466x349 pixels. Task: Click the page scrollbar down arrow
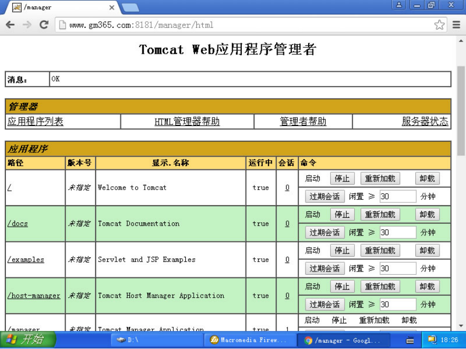[x=461, y=326]
